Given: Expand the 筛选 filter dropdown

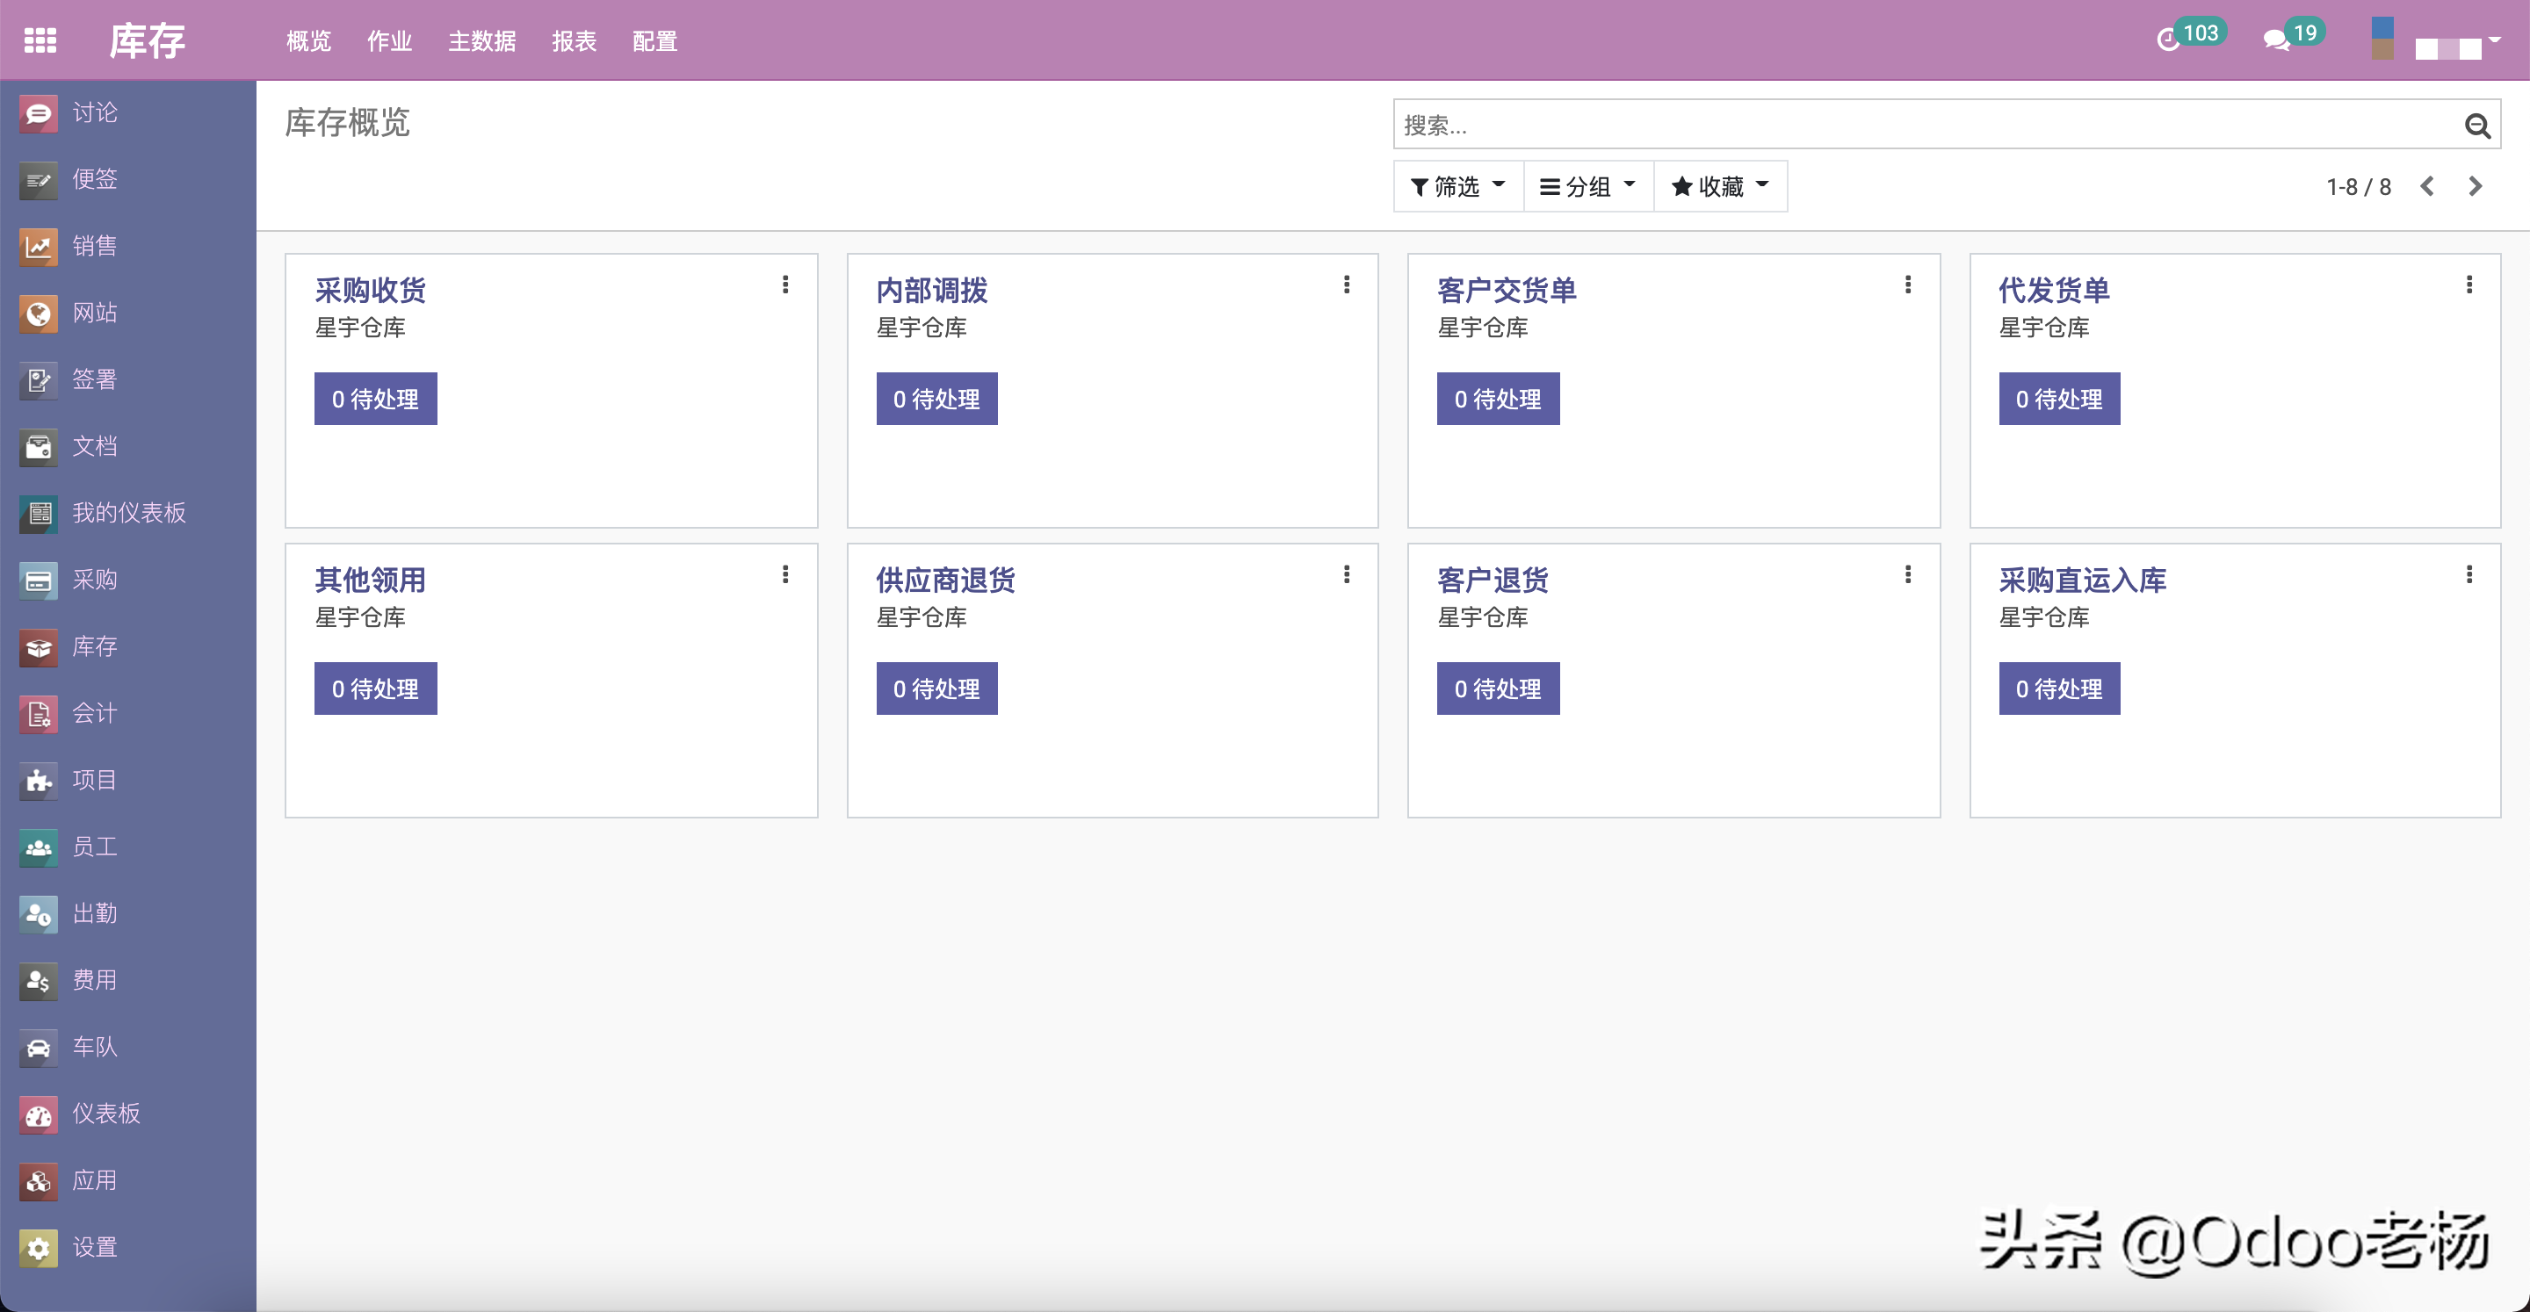Looking at the screenshot, I should click(1457, 186).
